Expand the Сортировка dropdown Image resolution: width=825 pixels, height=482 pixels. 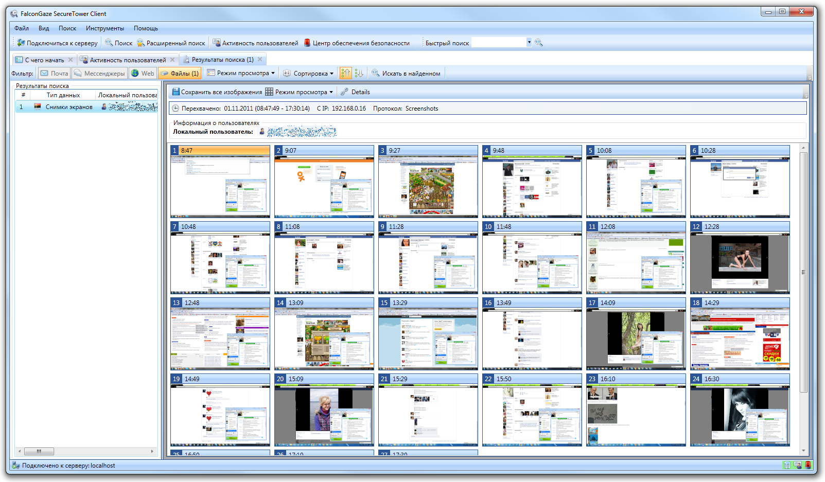[x=309, y=74]
